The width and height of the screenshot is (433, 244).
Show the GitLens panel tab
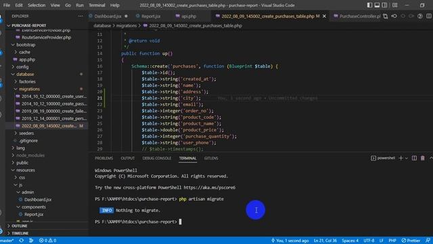[211, 158]
